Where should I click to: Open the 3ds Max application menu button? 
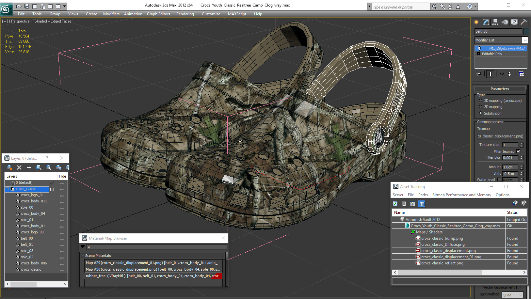point(6,9)
